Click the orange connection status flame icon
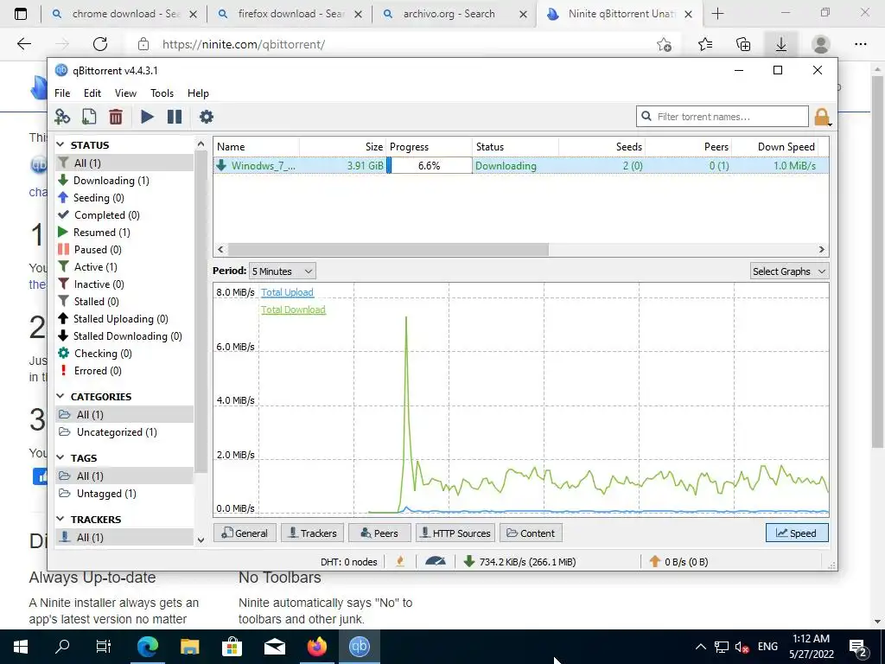The height and width of the screenshot is (664, 885). point(400,561)
